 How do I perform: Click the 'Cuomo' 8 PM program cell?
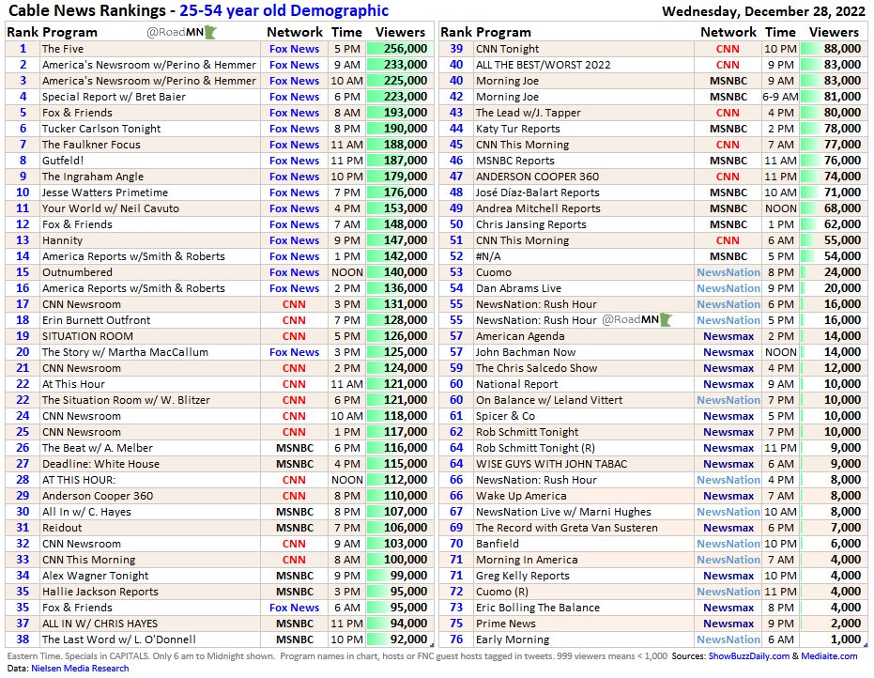tap(584, 272)
